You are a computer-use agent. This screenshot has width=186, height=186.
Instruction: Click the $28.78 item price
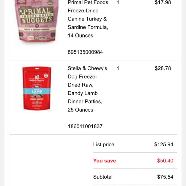163,68
